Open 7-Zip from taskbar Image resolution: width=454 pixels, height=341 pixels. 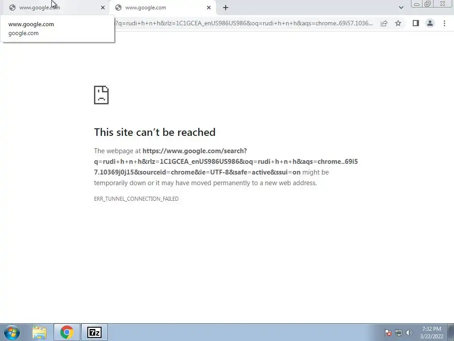pos(94,332)
